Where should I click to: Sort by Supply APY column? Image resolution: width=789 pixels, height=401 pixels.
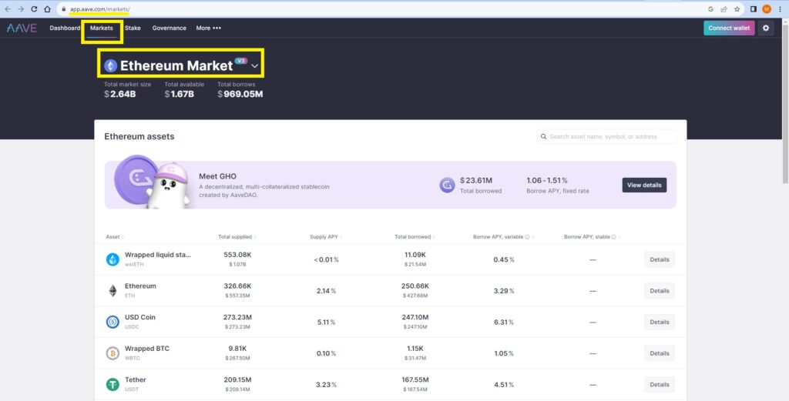coord(326,237)
